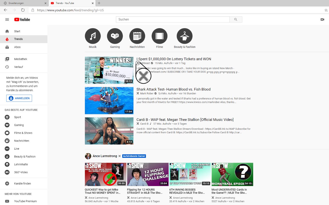
Task: Open the Nachrichten category circle icon
Action: [137, 36]
